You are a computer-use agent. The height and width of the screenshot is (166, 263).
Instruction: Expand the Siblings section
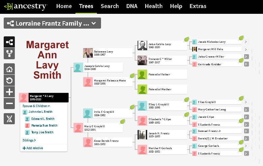(29, 140)
